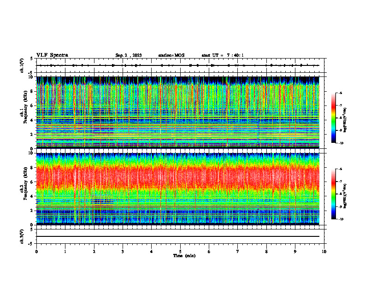Click the "VLF Spectra" title text

(52, 55)
